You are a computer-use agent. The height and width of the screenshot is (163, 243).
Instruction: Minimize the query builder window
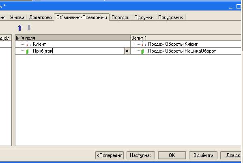[231, 6]
